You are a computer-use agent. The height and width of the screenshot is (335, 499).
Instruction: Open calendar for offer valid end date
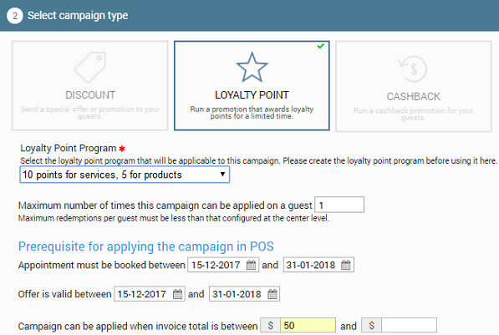click(272, 294)
